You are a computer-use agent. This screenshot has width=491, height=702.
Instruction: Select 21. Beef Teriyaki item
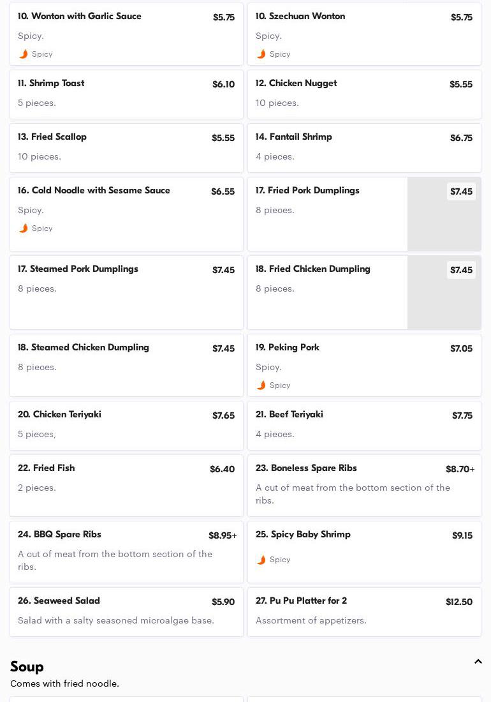tap(364, 426)
